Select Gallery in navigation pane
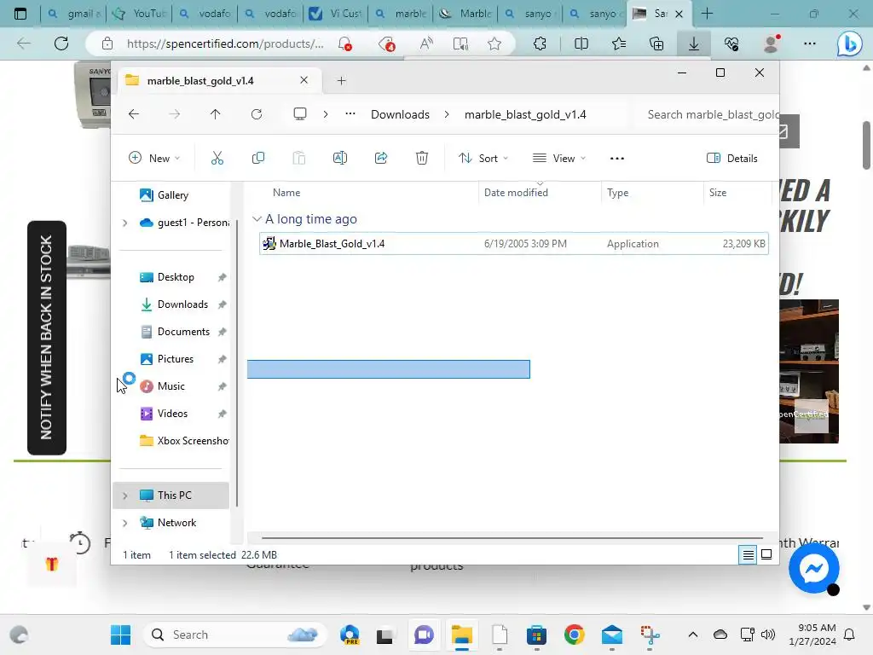873x655 pixels. (172, 195)
